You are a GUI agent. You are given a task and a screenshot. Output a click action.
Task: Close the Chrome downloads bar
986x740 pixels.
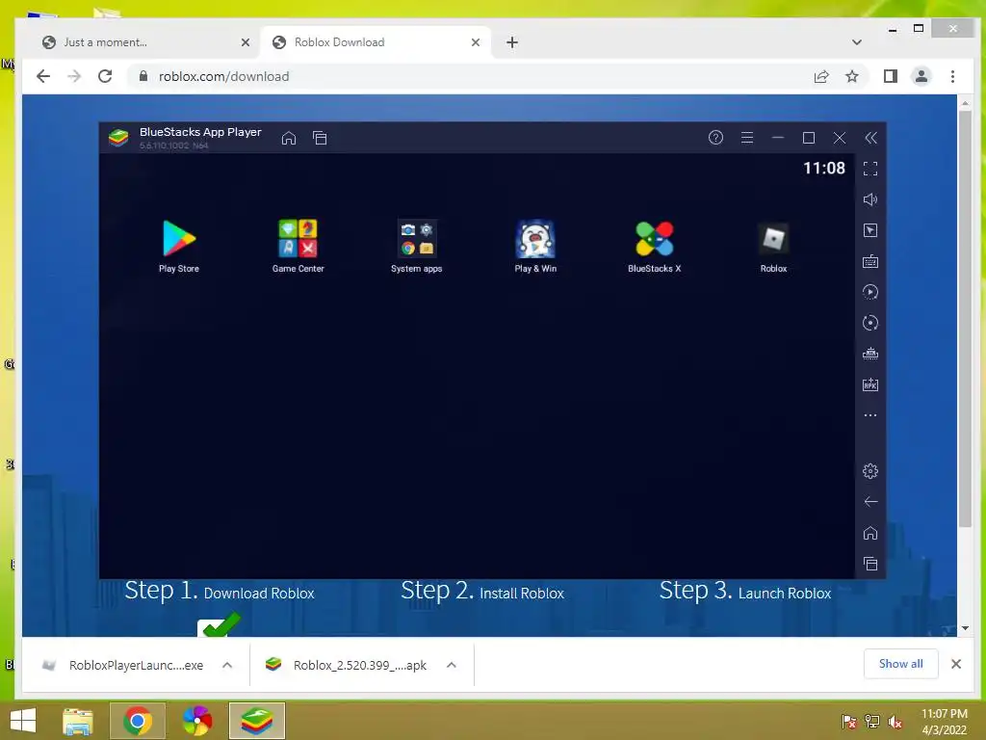click(x=956, y=664)
